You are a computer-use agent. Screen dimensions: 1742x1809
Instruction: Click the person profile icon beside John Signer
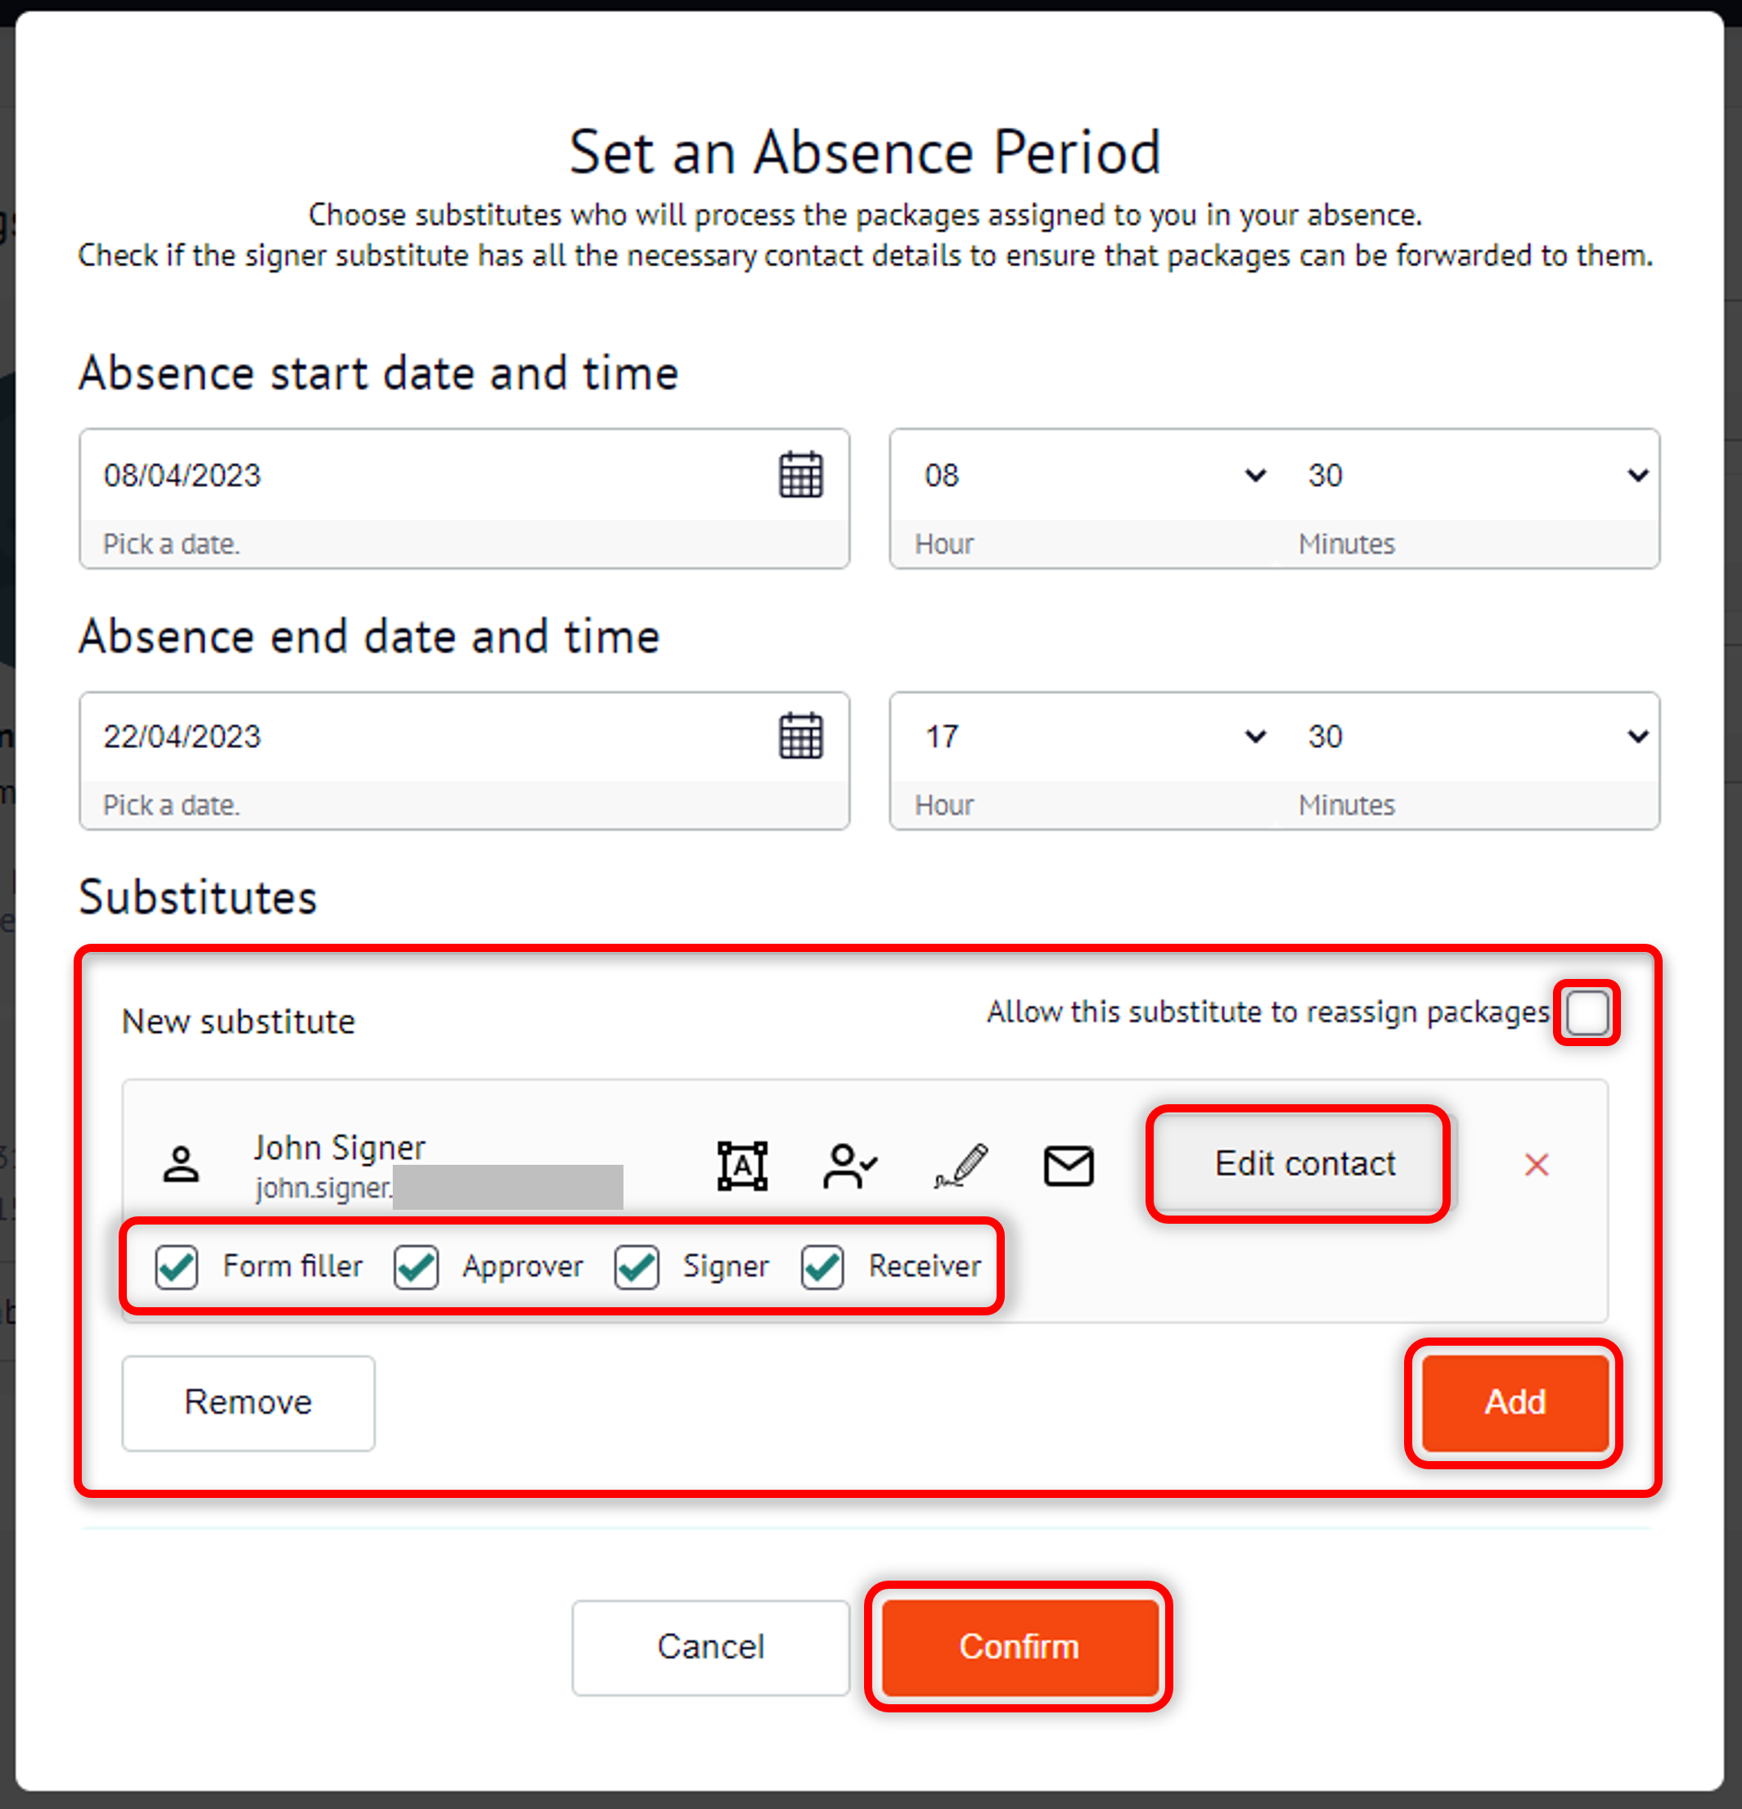(181, 1165)
